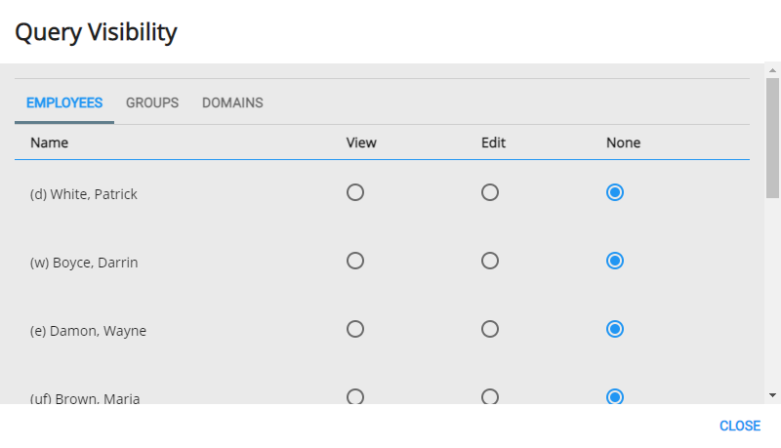781x448 pixels.
Task: Select the Employees tab
Action: click(64, 102)
